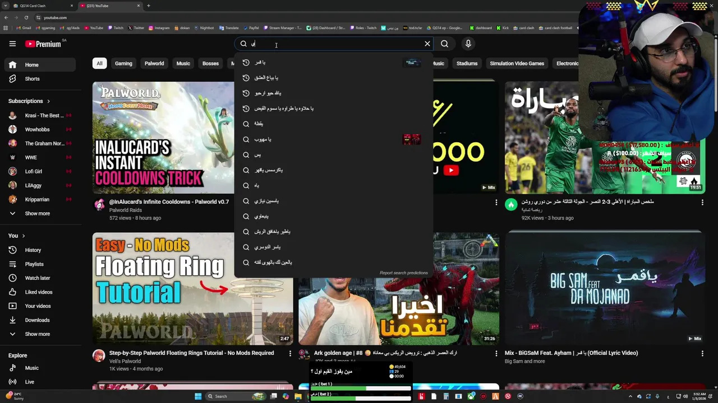Open InAlucard's Instant Cooldowns video thumbnail
The width and height of the screenshot is (718, 403).
(x=163, y=138)
